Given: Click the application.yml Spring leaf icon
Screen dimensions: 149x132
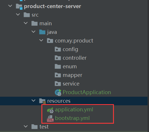Looking at the screenshot, I should pos(50,110).
